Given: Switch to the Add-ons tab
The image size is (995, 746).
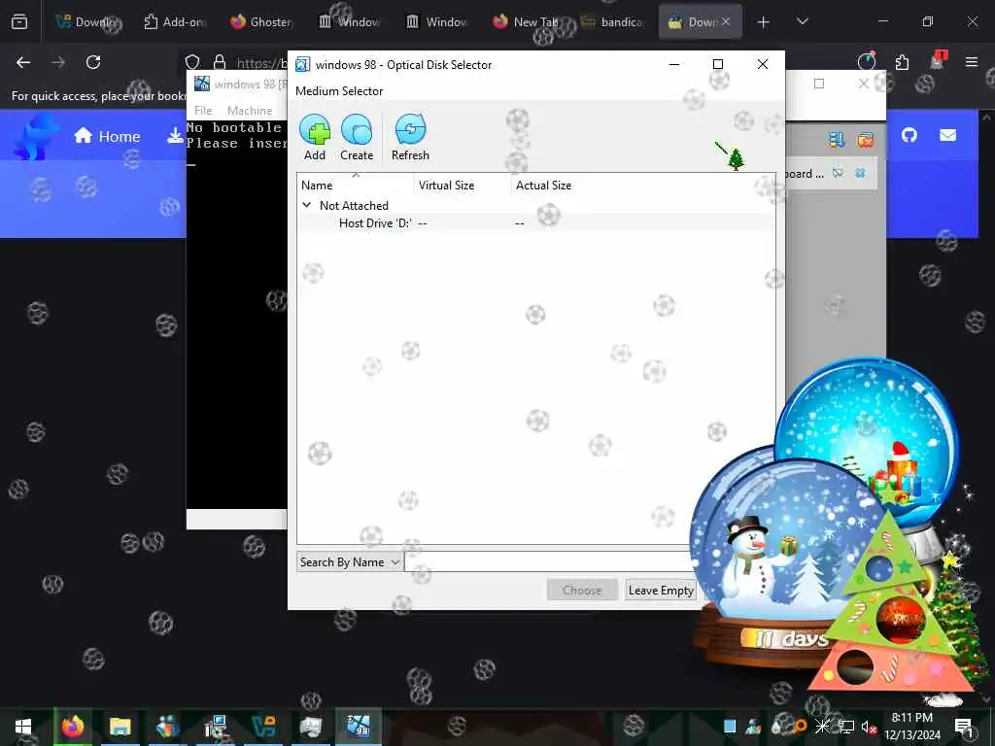Looking at the screenshot, I should point(175,22).
